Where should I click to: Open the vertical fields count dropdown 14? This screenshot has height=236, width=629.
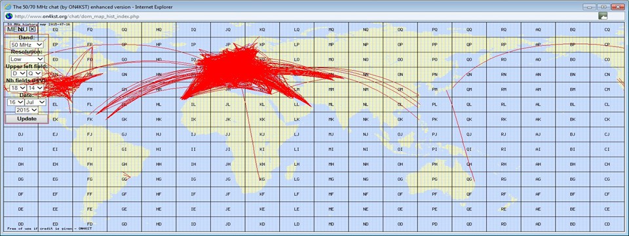click(35, 87)
